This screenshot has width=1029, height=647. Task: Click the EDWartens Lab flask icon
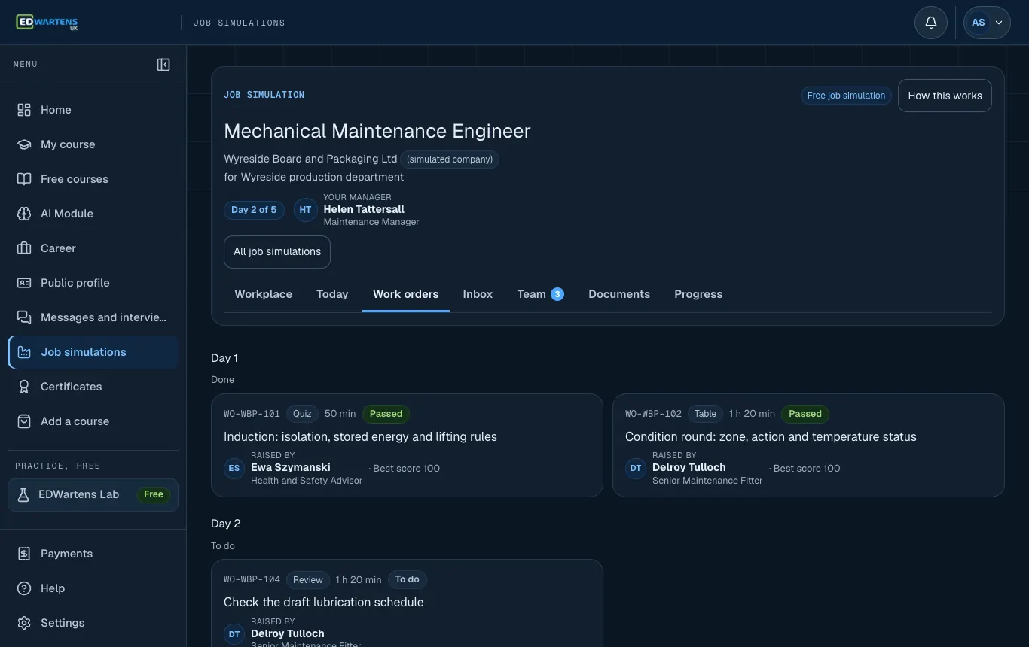click(23, 495)
